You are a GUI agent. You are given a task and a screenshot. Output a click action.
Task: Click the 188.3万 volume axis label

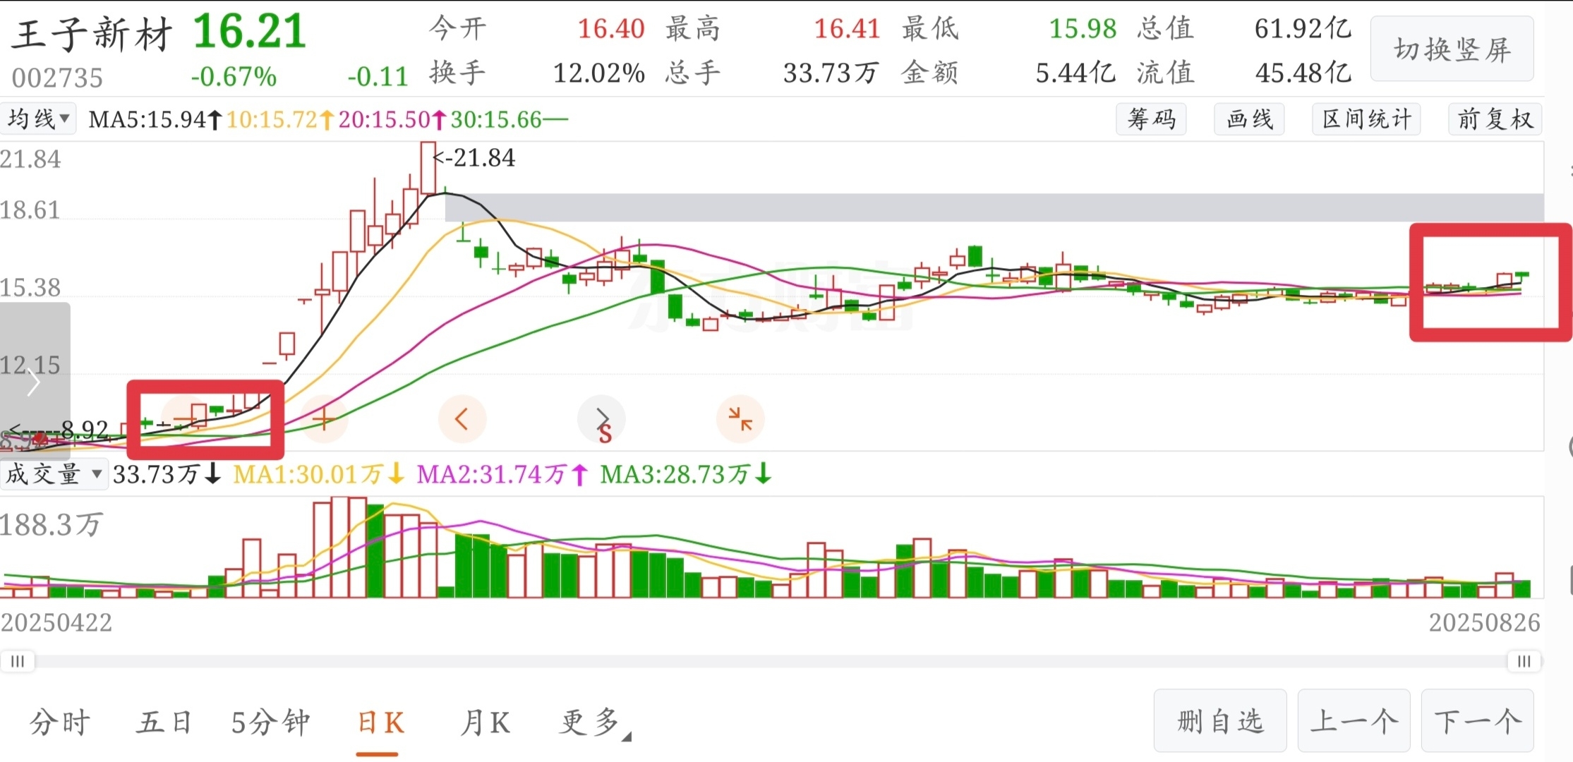click(x=51, y=525)
